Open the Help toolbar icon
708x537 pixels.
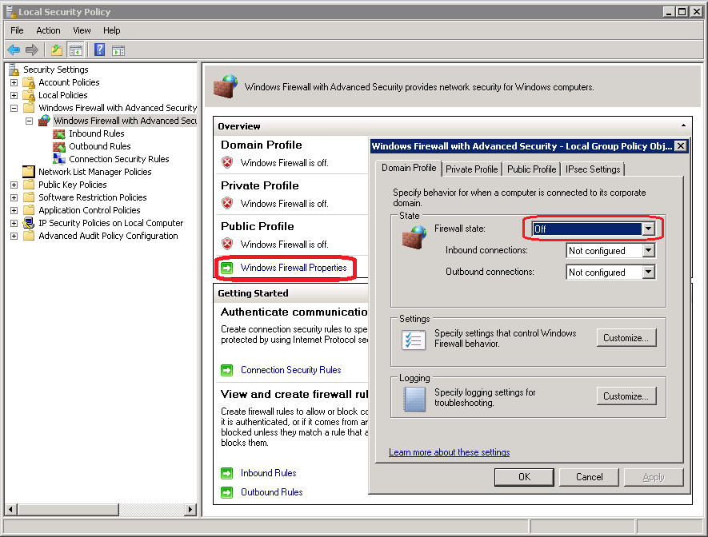(98, 50)
